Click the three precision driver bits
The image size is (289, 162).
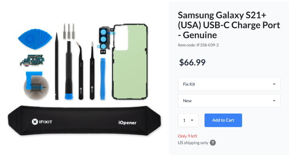point(69,31)
